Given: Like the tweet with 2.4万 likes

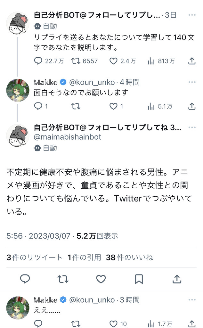Looking at the screenshot, I should 114,61.
